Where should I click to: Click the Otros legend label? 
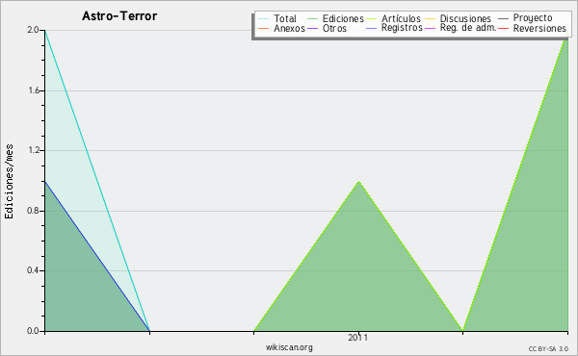coord(334,28)
